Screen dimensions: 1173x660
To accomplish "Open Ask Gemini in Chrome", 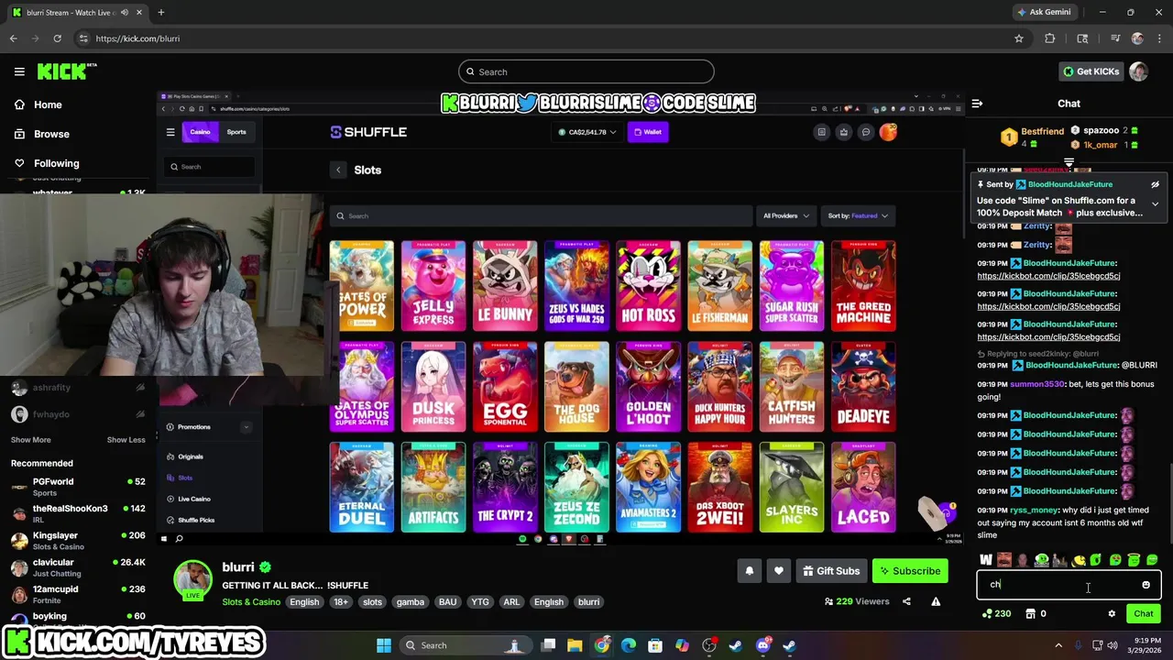I will 1044,12.
